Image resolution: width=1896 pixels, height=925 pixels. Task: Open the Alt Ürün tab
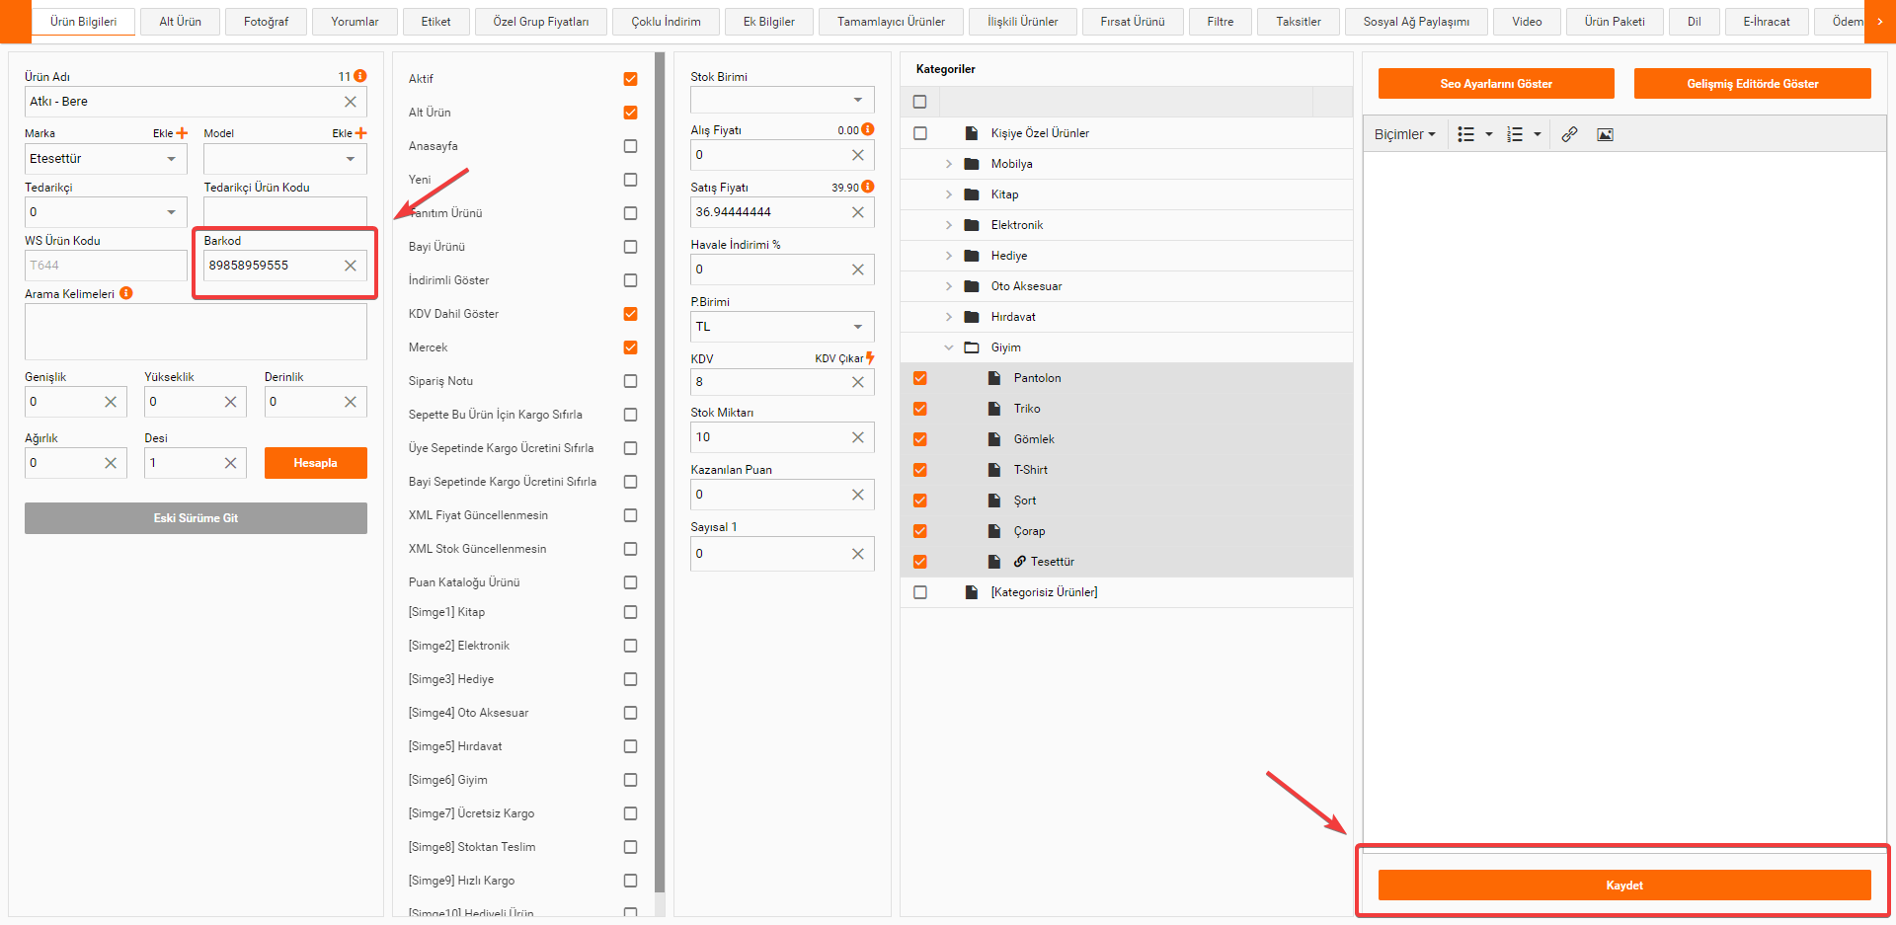click(181, 22)
